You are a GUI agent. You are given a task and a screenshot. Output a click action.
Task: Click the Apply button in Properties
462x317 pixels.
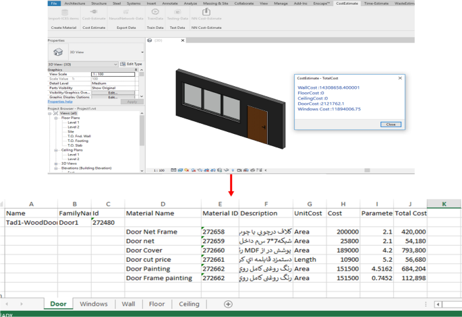click(132, 102)
